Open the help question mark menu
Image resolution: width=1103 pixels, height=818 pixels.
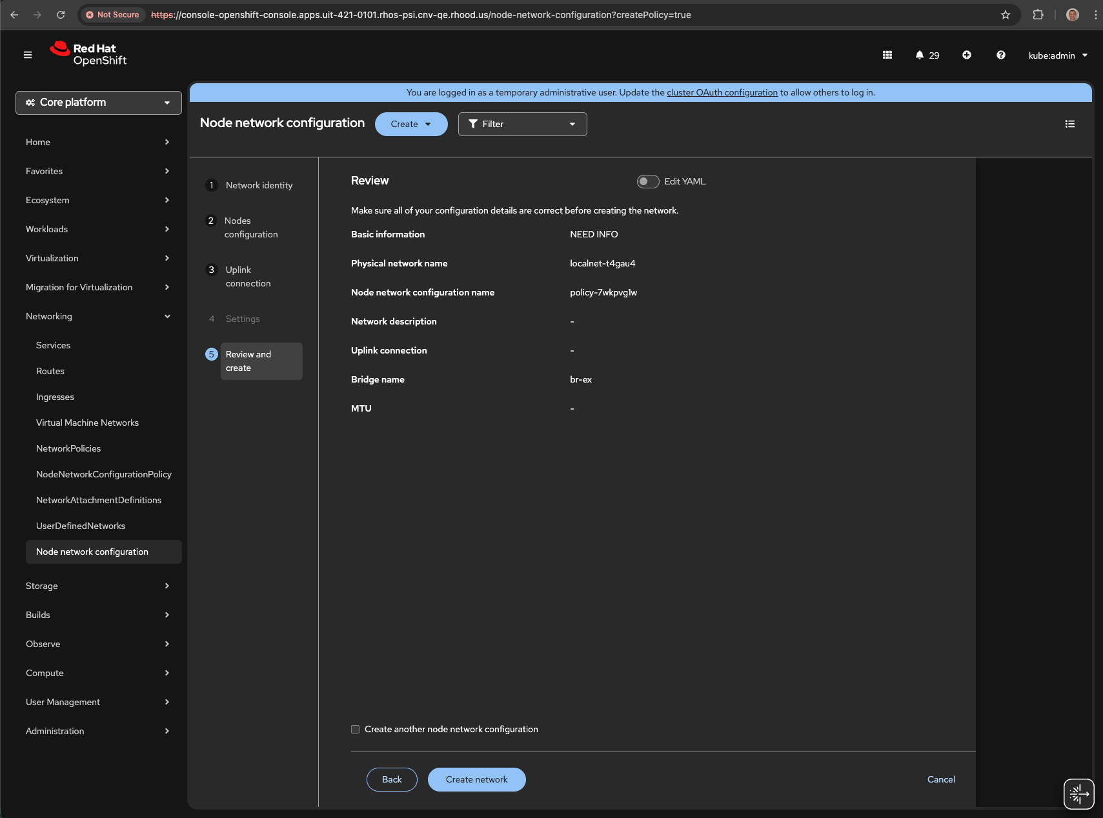(x=1001, y=55)
